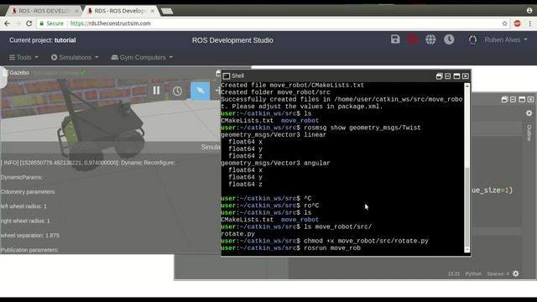The image size is (537, 302).
Task: Close the code editor window
Action: [x=530, y=99]
